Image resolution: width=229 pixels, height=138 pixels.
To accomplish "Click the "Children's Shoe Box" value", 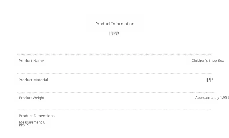I will (208, 61).
